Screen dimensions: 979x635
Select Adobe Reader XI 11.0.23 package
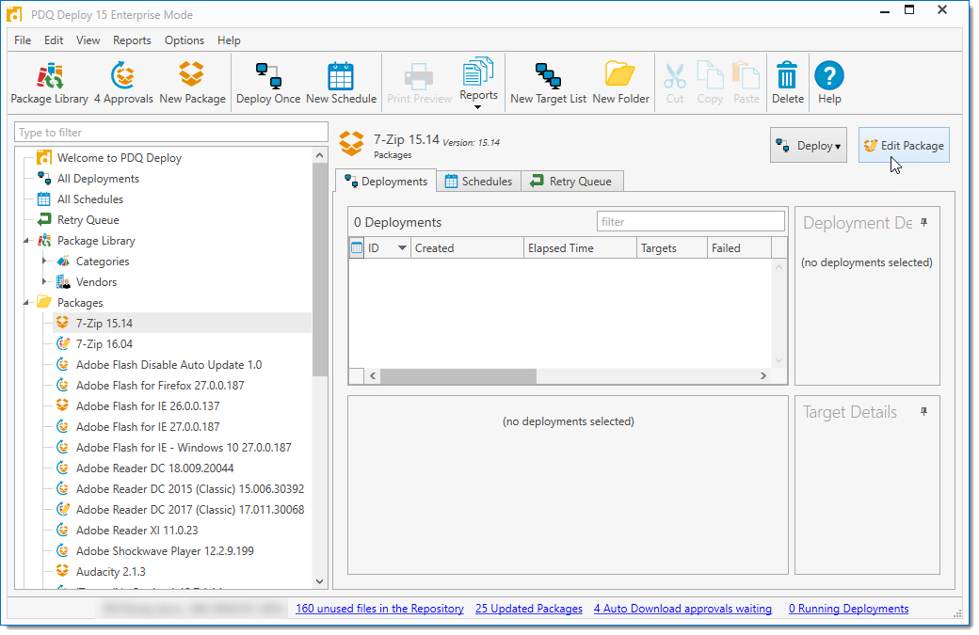[136, 531]
